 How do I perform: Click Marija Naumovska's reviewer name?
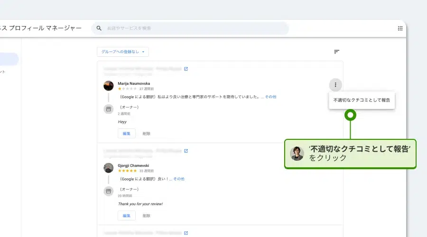tap(134, 83)
